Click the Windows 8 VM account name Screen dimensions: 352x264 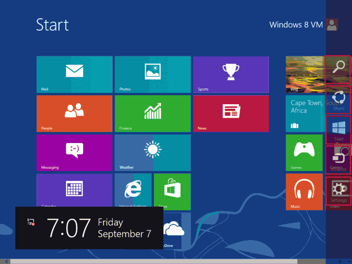coord(296,24)
